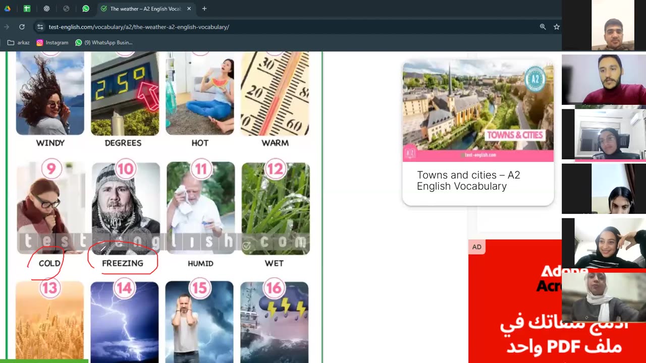Click the number 14 lightning picture
Viewport: 646px width, 363px height.
click(125, 322)
